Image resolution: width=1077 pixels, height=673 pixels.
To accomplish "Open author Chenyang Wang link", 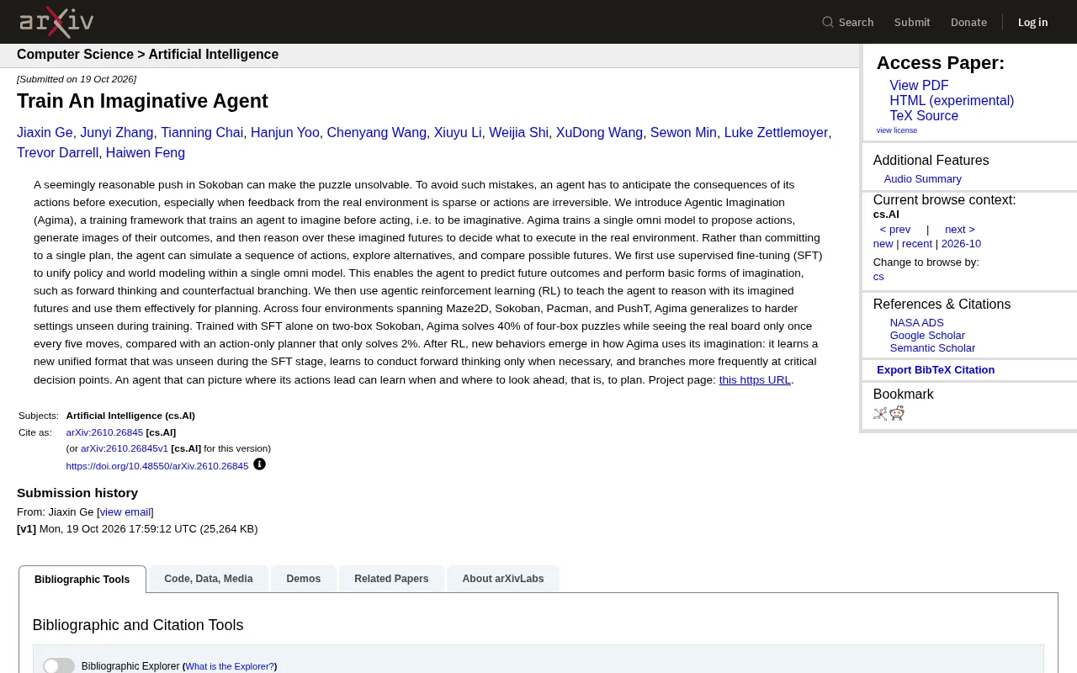I will [376, 133].
